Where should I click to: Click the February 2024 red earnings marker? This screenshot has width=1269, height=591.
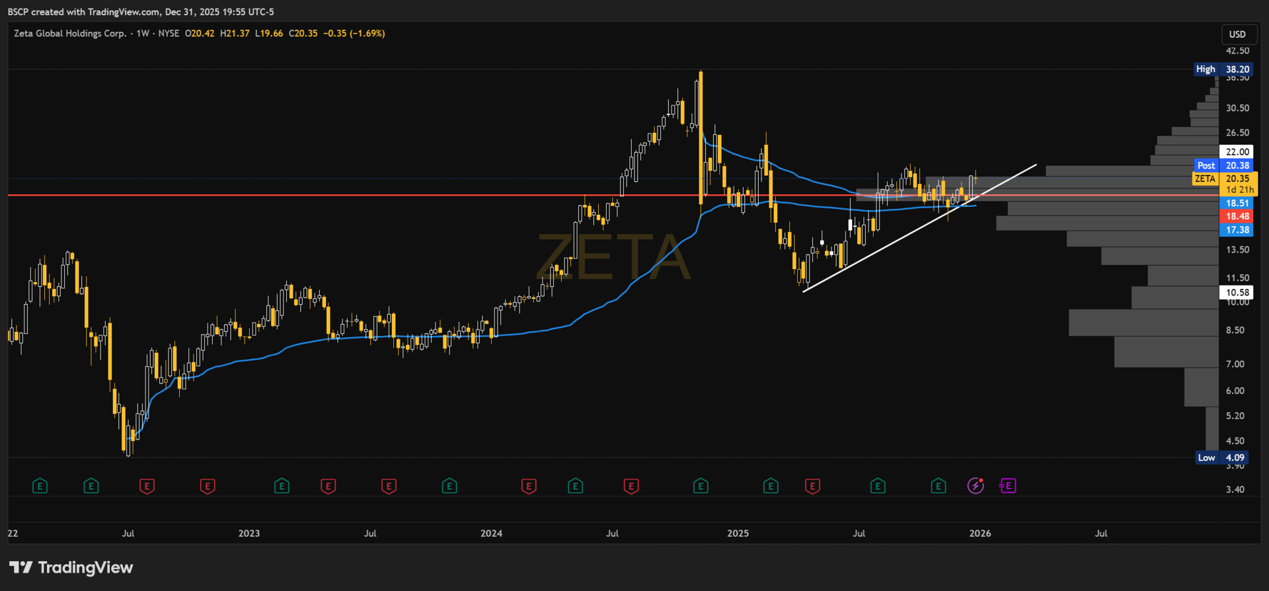pyautogui.click(x=529, y=487)
